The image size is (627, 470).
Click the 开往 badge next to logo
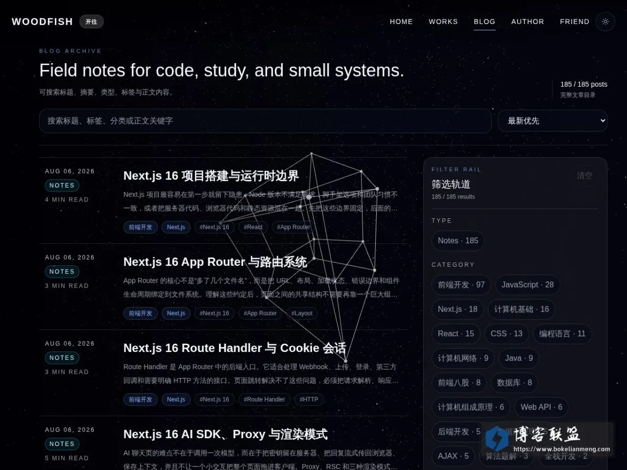tap(91, 21)
